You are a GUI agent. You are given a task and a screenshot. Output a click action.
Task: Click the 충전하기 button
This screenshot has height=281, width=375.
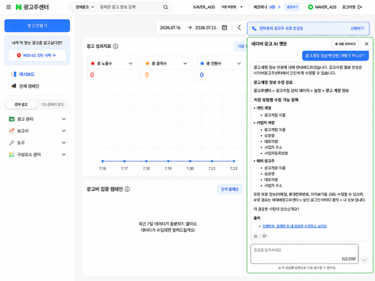(292, 7)
